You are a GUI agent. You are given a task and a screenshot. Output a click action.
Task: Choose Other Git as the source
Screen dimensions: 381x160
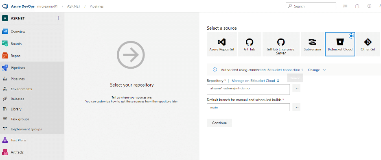point(368,44)
